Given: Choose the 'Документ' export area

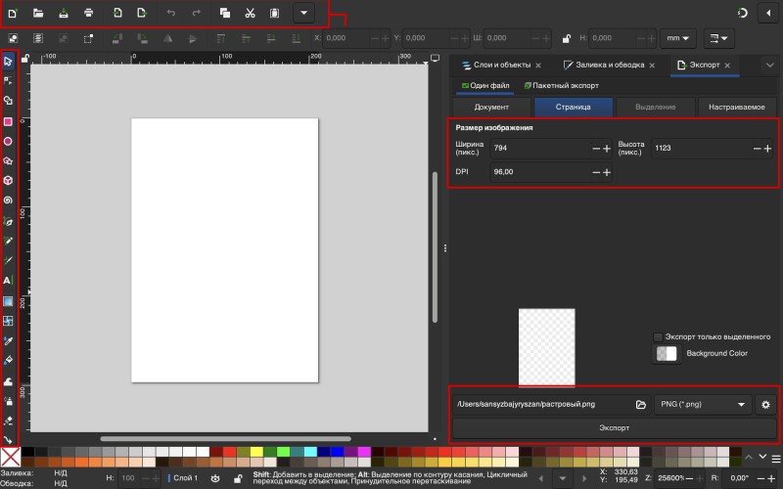Looking at the screenshot, I should (491, 108).
